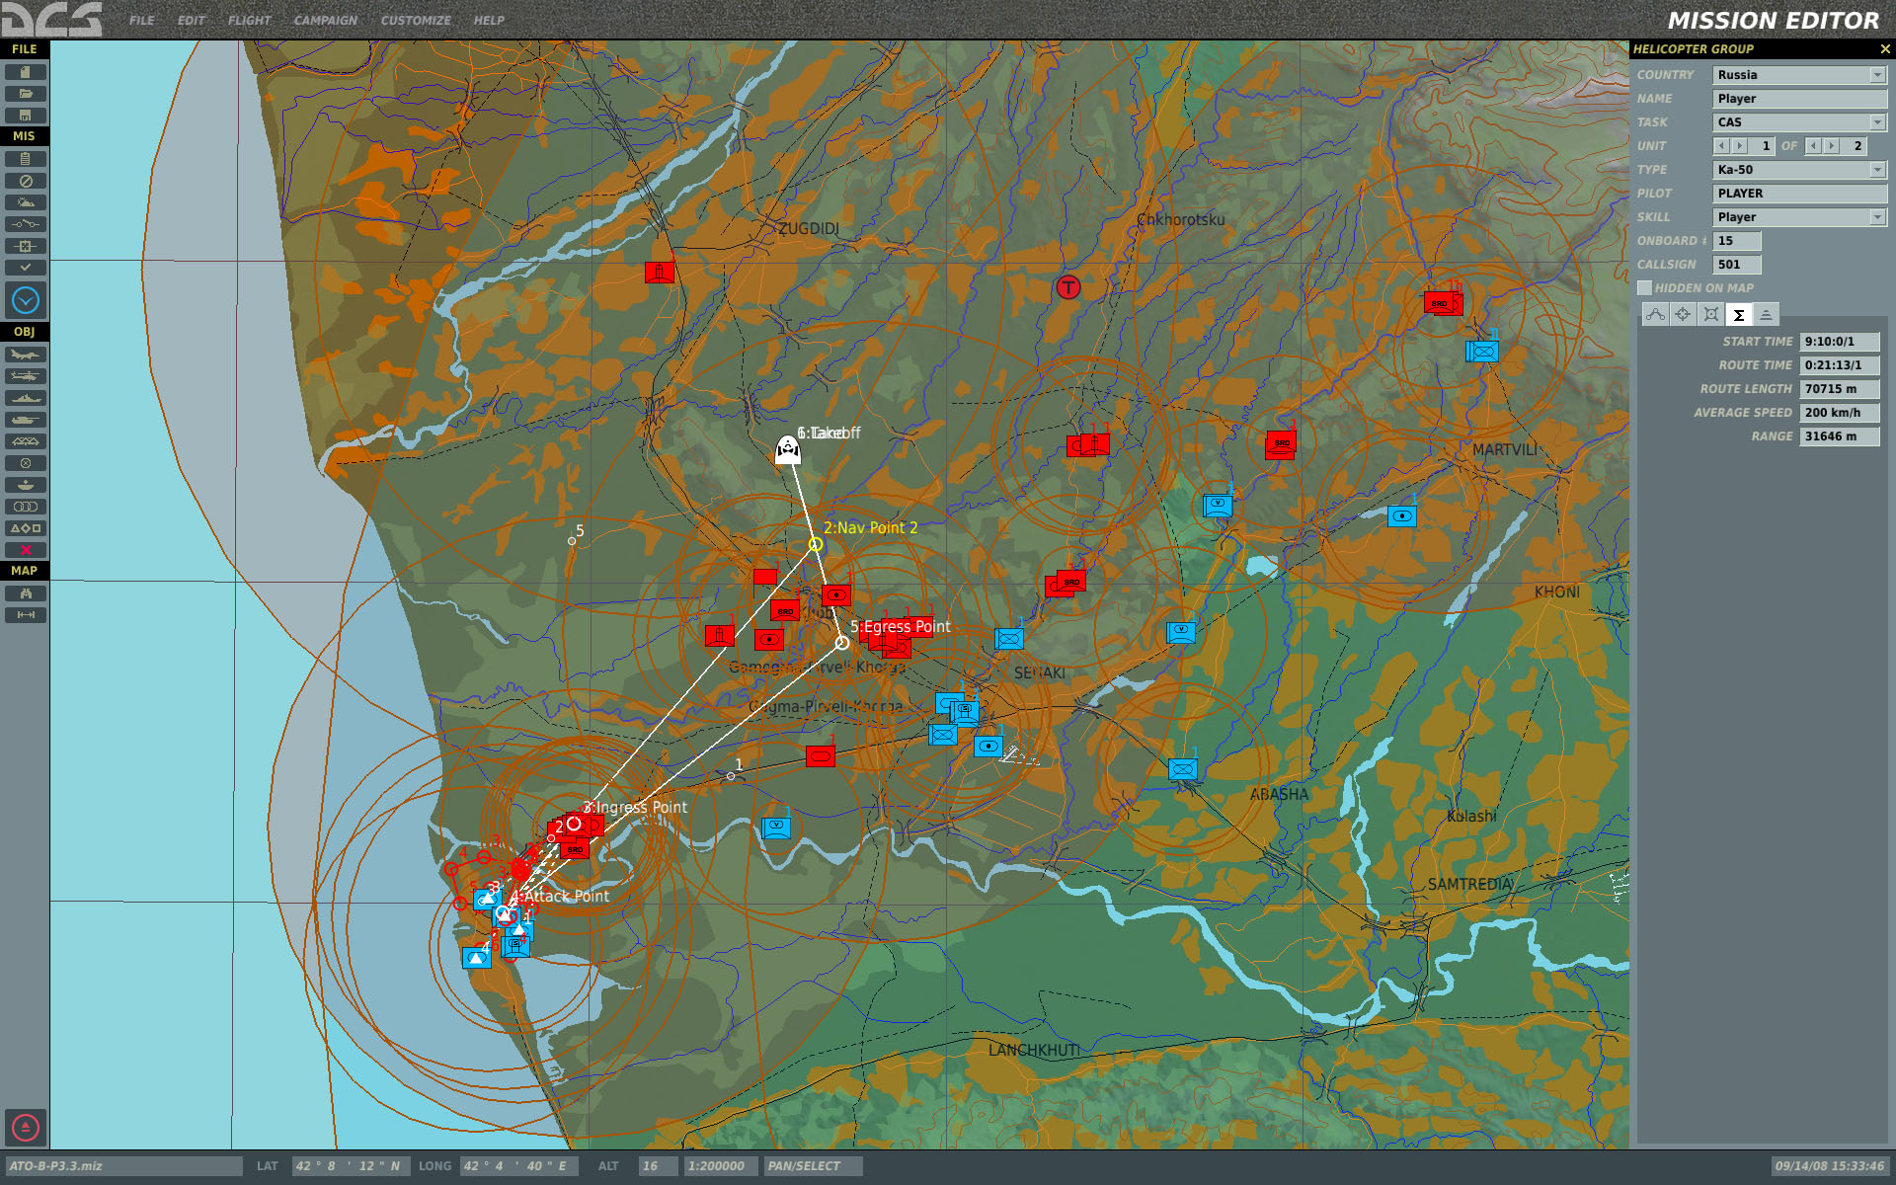
Task: Click the new mission file icon
Action: (x=26, y=72)
